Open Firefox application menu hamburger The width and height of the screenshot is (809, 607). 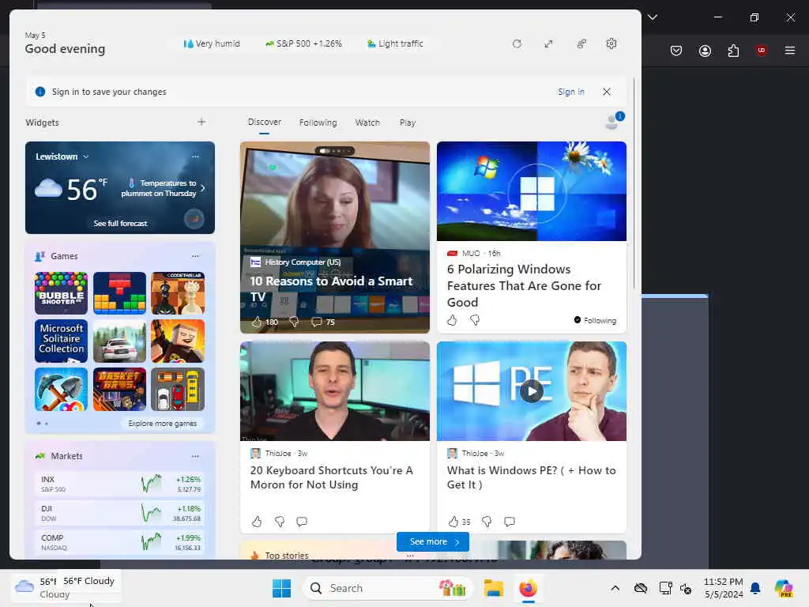(790, 50)
